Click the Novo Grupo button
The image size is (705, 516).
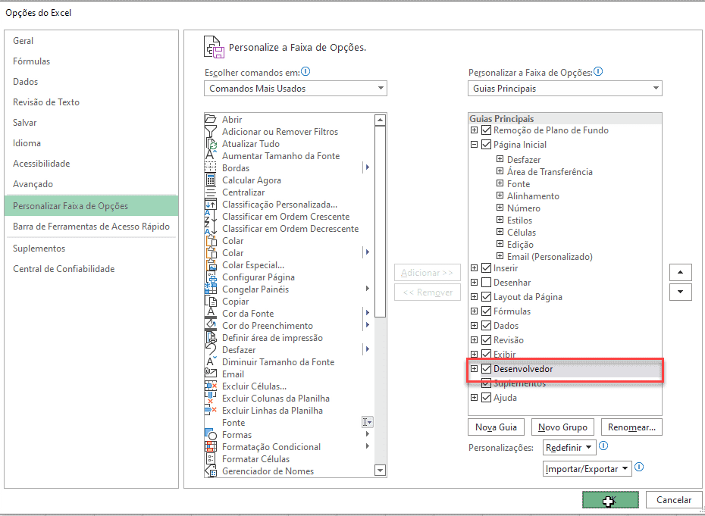click(x=562, y=427)
